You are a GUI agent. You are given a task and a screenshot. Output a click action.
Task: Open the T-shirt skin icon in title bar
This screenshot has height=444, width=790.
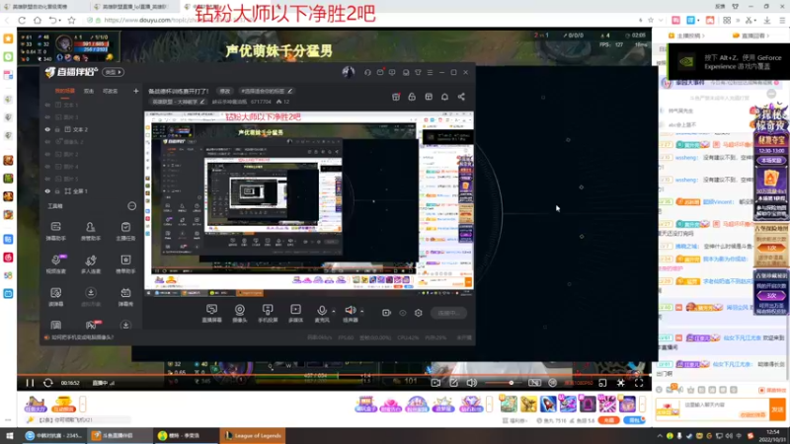click(x=418, y=72)
